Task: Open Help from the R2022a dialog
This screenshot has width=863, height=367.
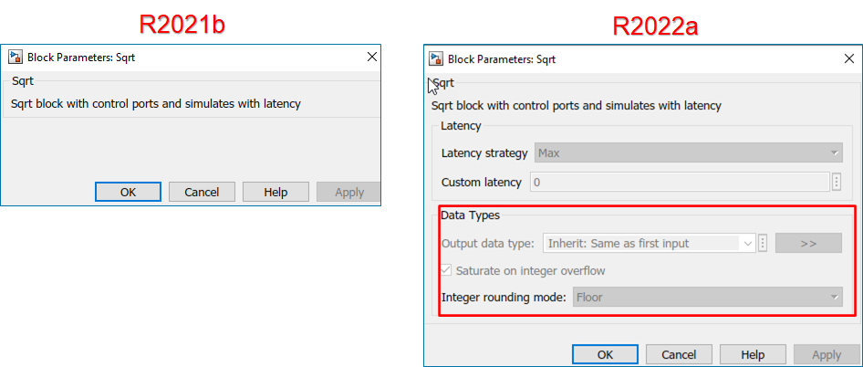Action: [x=753, y=354]
